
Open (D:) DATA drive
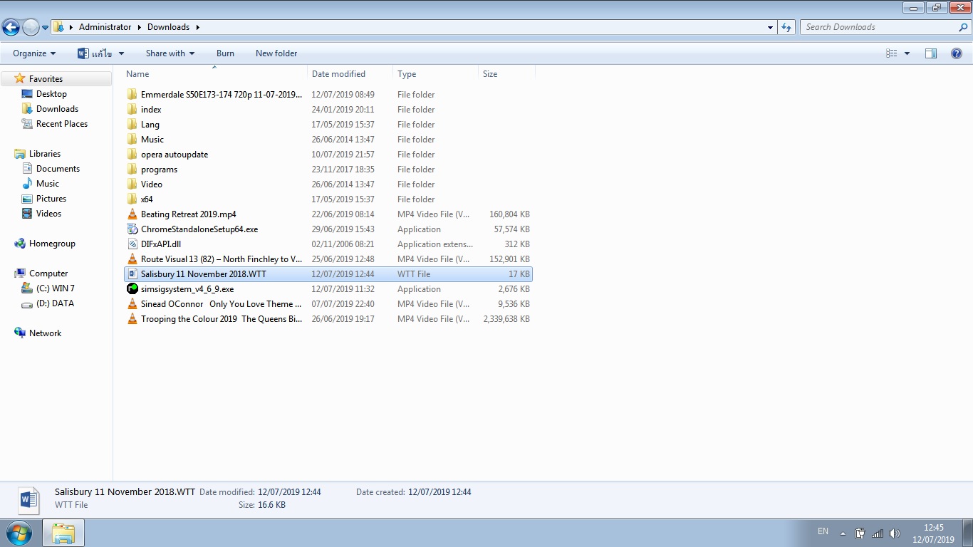click(55, 303)
